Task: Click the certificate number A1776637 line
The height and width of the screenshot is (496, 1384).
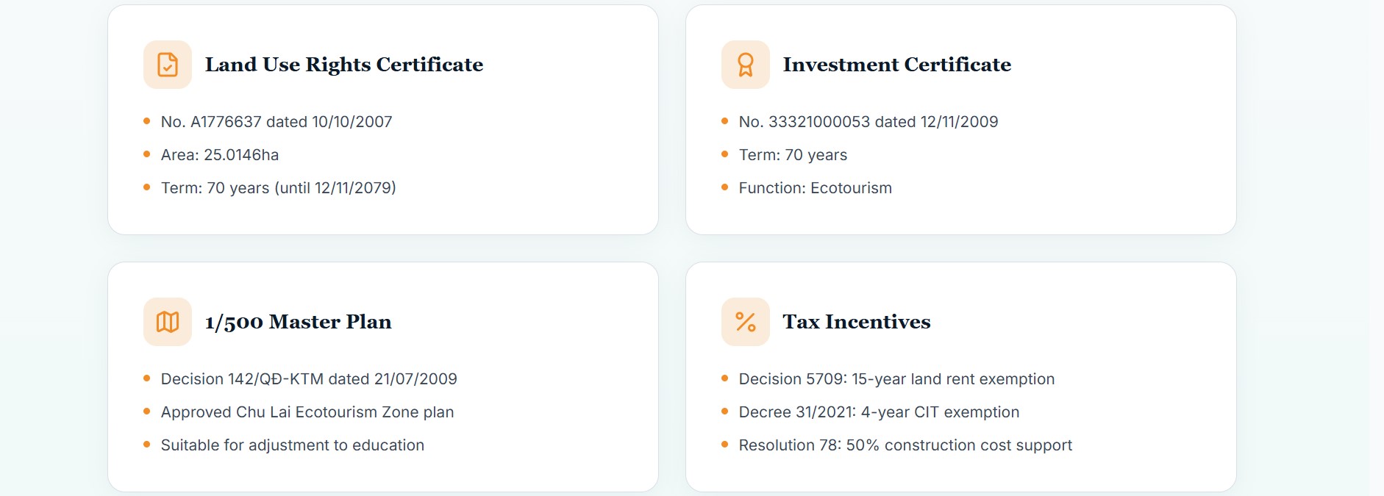Action: click(x=277, y=122)
